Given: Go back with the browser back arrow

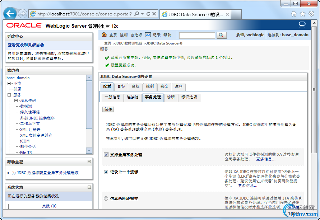Looking at the screenshot, I should pyautogui.click(x=10, y=14).
